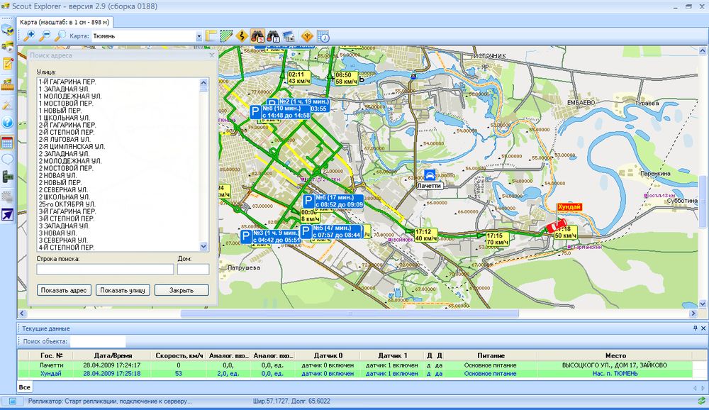Open the blue help question icon
This screenshot has height=410, width=709.
click(x=8, y=122)
